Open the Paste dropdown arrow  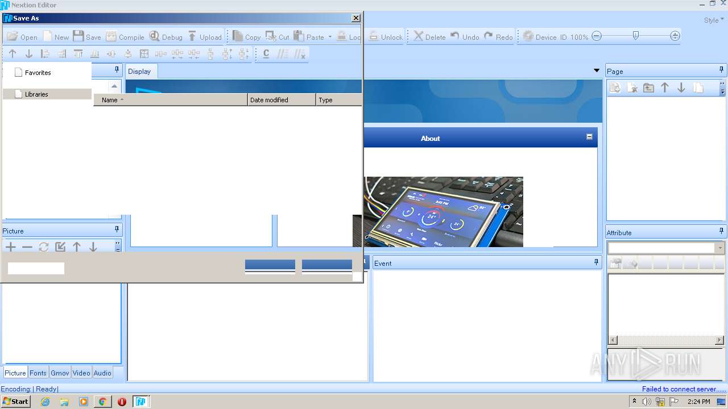tap(330, 37)
